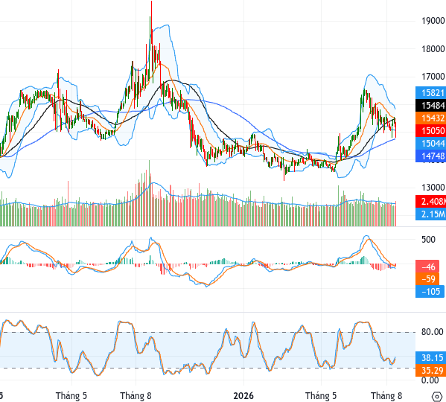Click the 80.00 stochastic overbought level
The height and width of the screenshot is (402, 446).
[433, 332]
